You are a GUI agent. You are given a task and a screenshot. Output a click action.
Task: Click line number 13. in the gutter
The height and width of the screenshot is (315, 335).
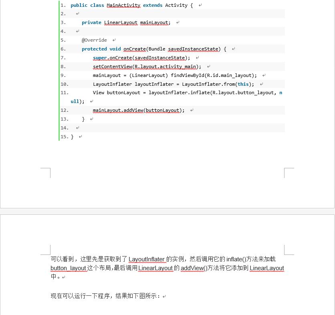[x=65, y=119]
